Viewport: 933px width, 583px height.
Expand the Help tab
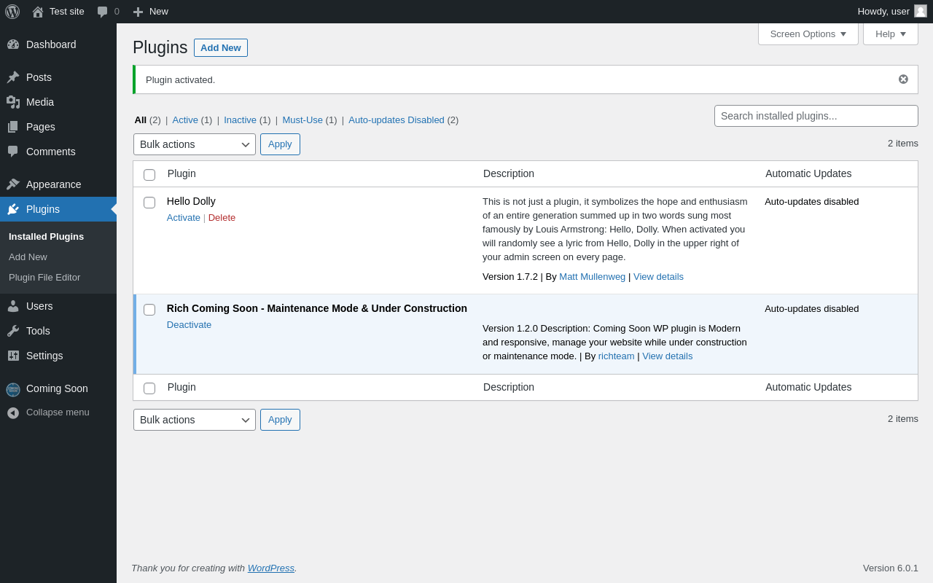tap(890, 34)
